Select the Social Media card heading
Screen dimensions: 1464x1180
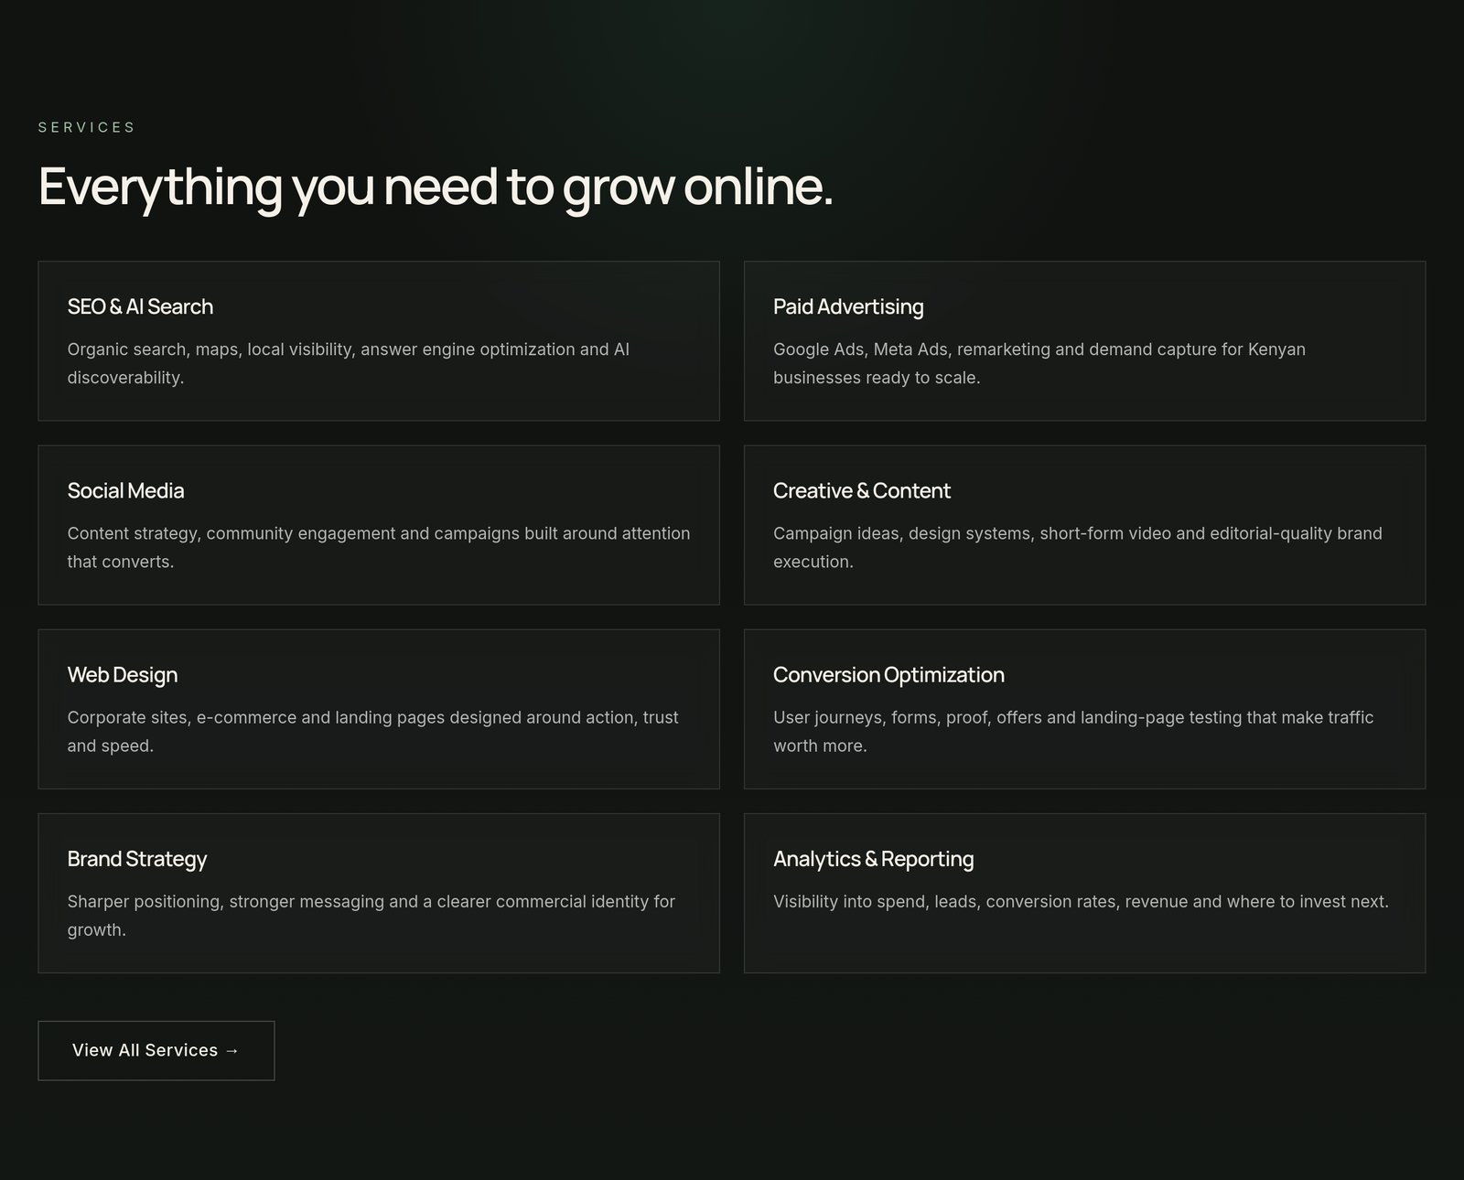coord(125,490)
